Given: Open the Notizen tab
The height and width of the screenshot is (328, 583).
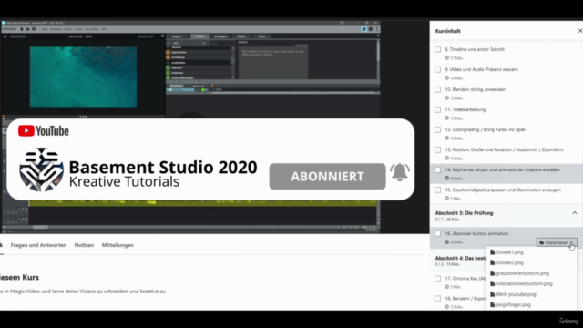Looking at the screenshot, I should (84, 245).
